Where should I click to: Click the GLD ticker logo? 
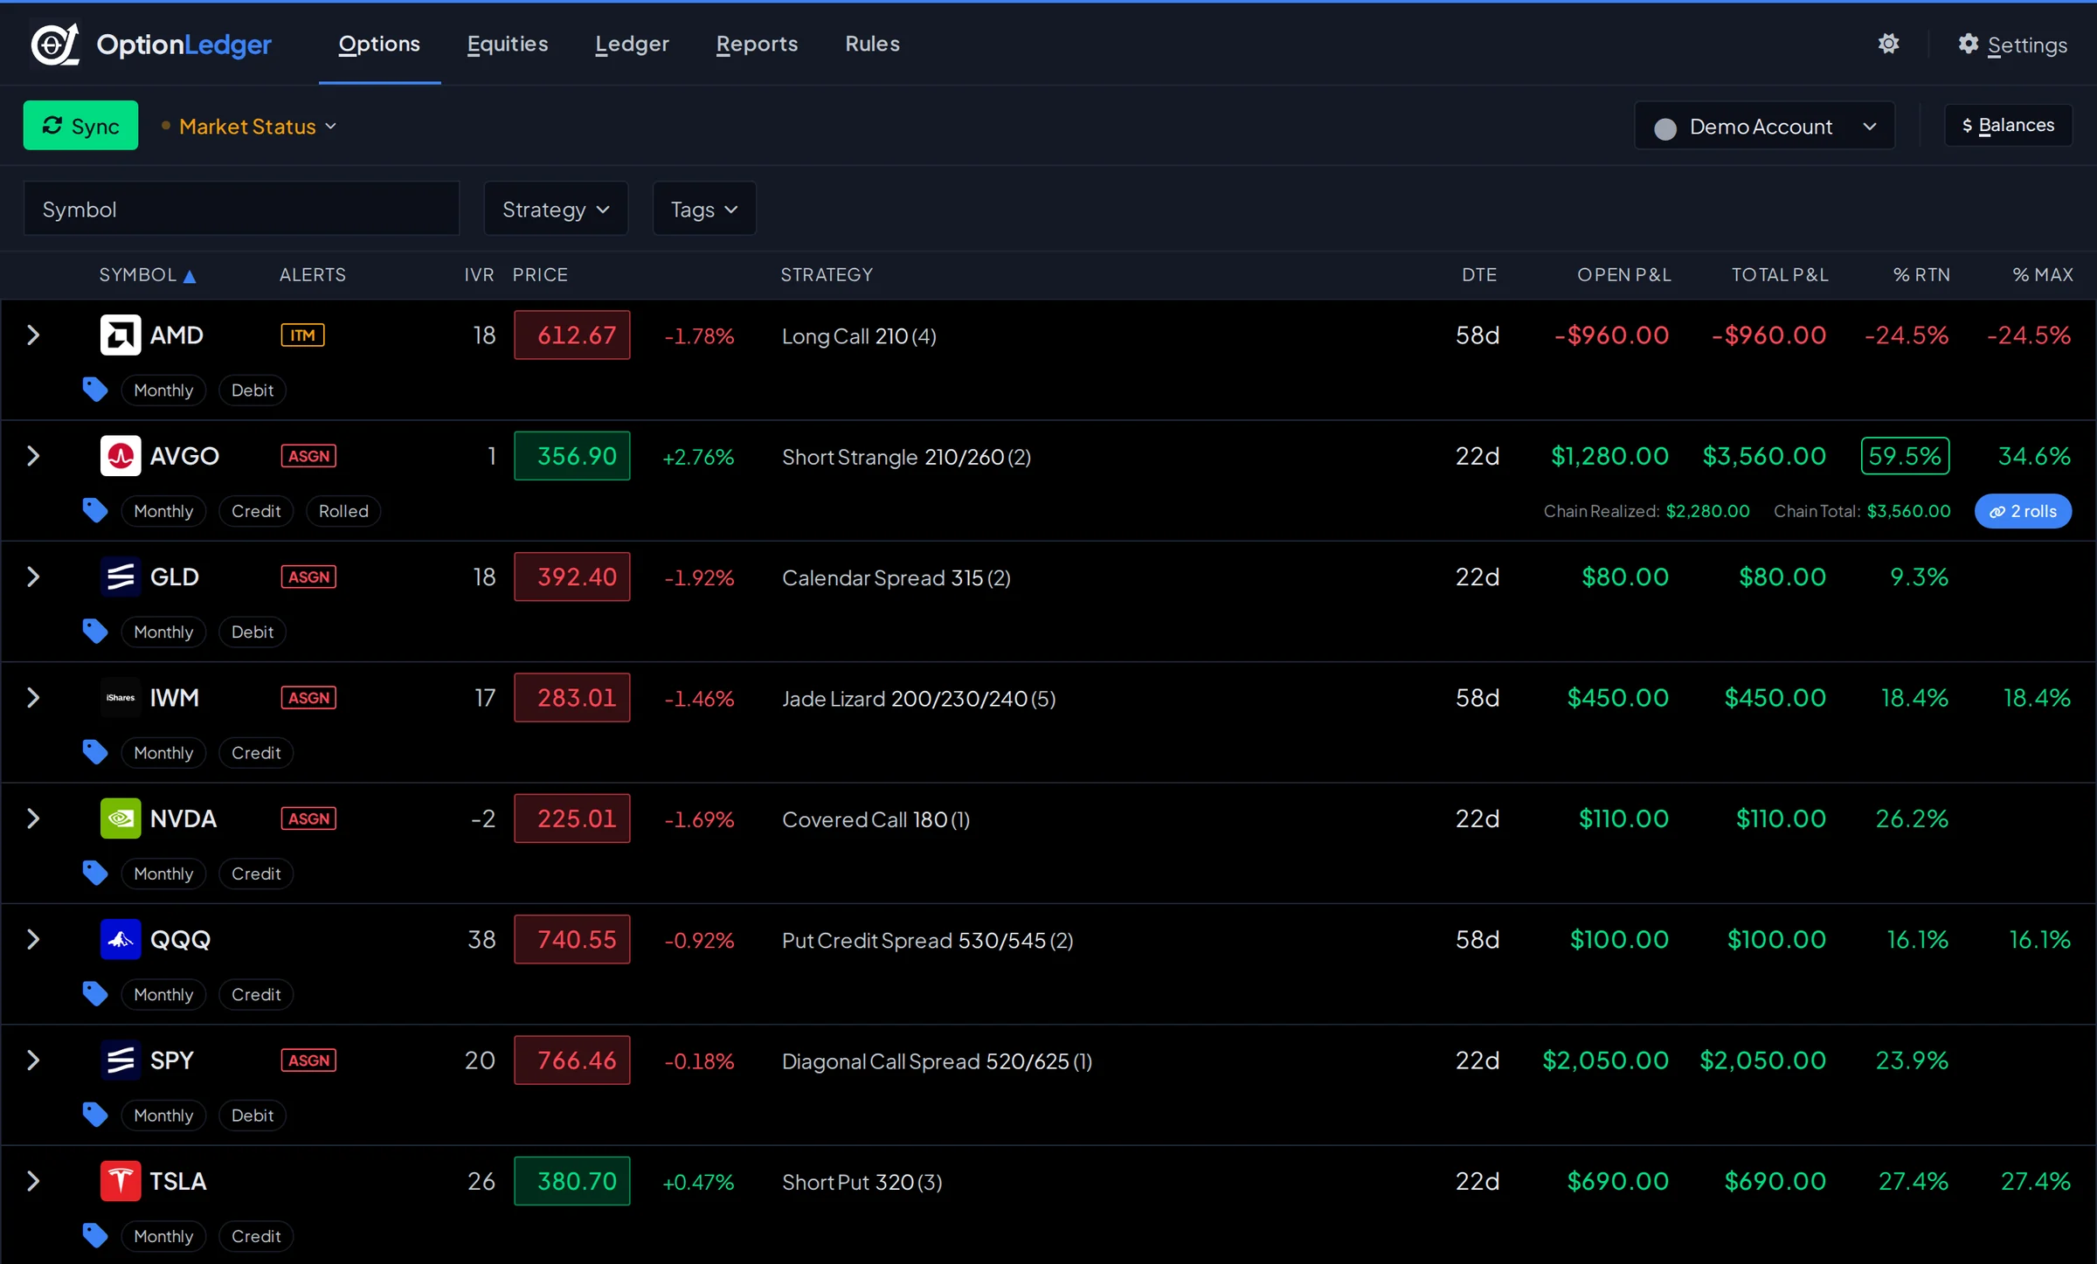[x=121, y=577]
